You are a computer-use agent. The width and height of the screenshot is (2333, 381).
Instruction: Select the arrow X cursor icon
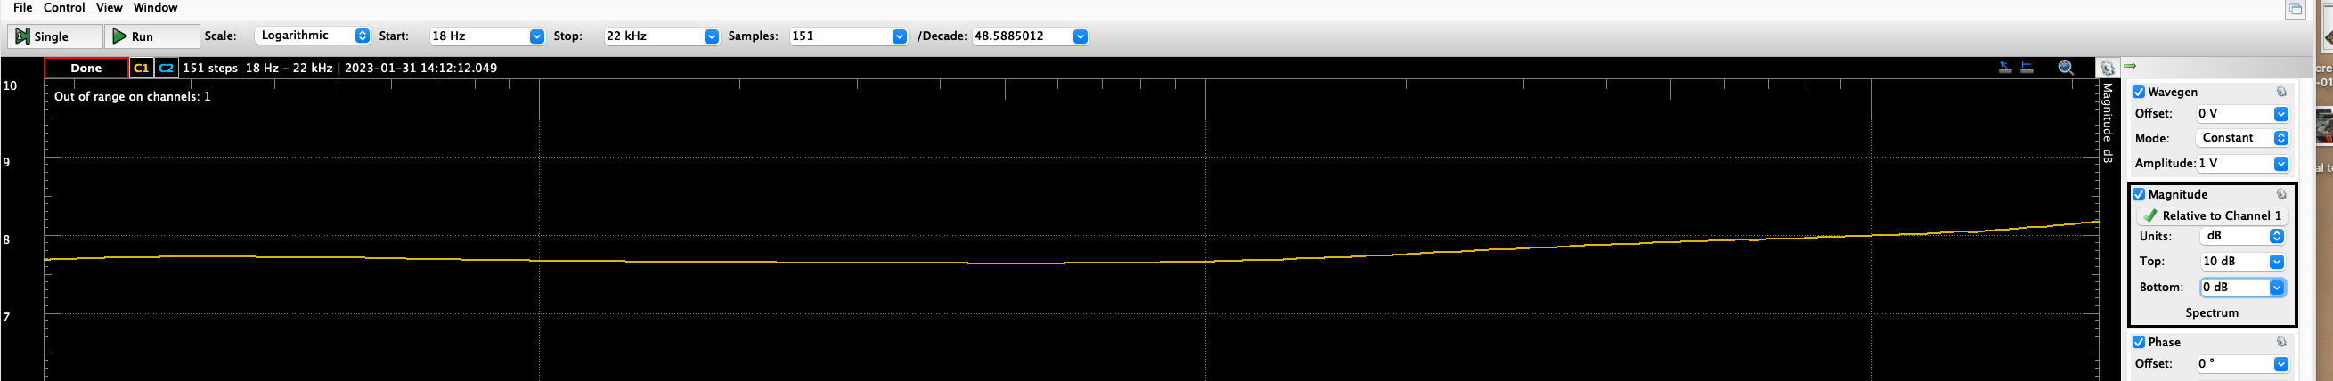click(x=2005, y=68)
